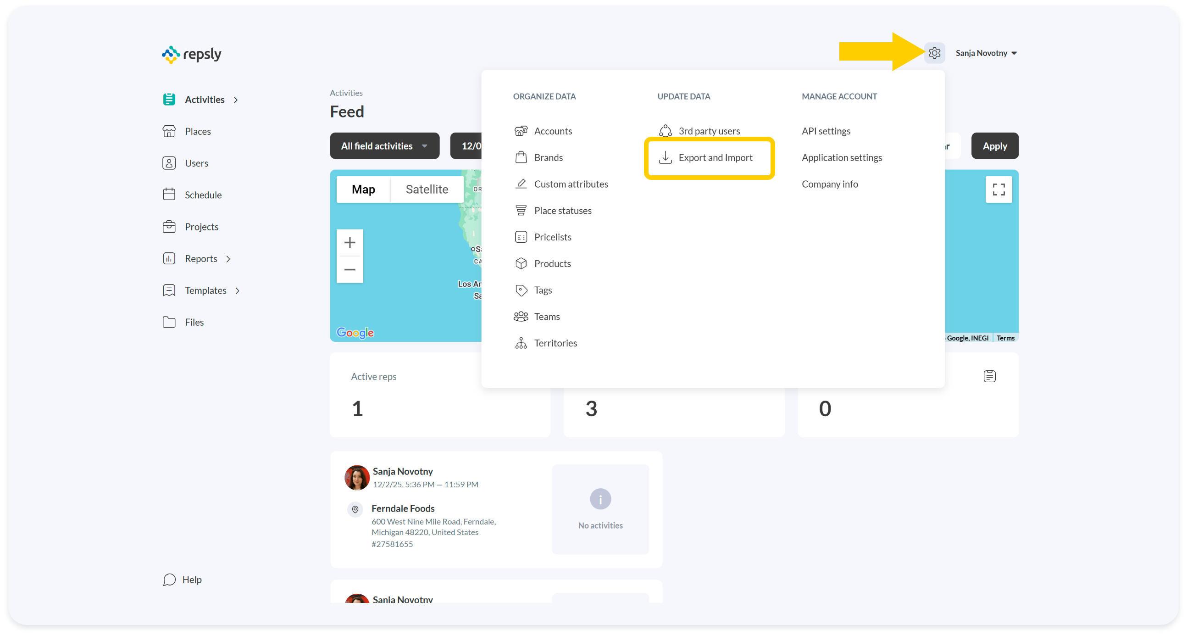Expand the Templates submenu chevron

click(x=237, y=291)
